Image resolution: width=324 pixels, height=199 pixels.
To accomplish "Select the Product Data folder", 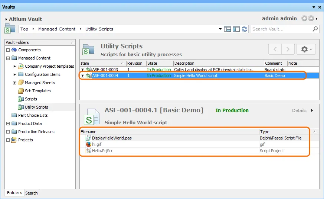I will pos(30,123).
